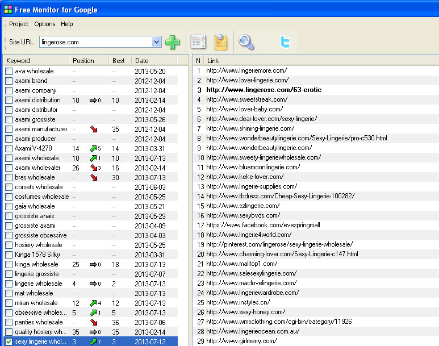Click the N column header
The height and width of the screenshot is (346, 439).
(198, 61)
